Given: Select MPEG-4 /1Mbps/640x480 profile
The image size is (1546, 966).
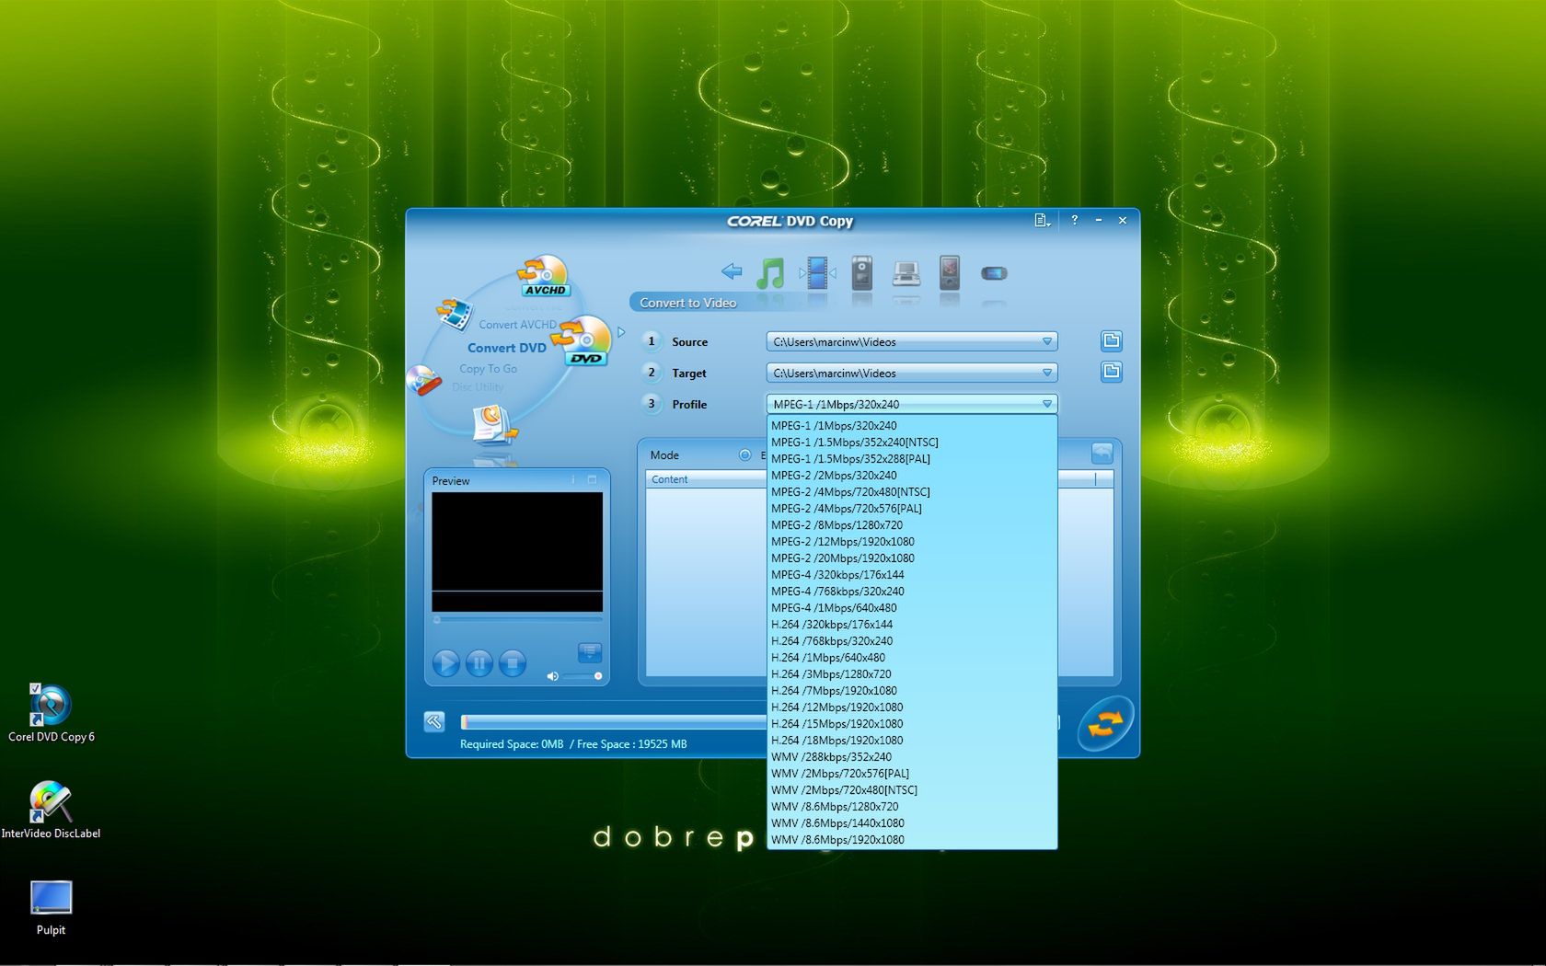Looking at the screenshot, I should coord(911,608).
